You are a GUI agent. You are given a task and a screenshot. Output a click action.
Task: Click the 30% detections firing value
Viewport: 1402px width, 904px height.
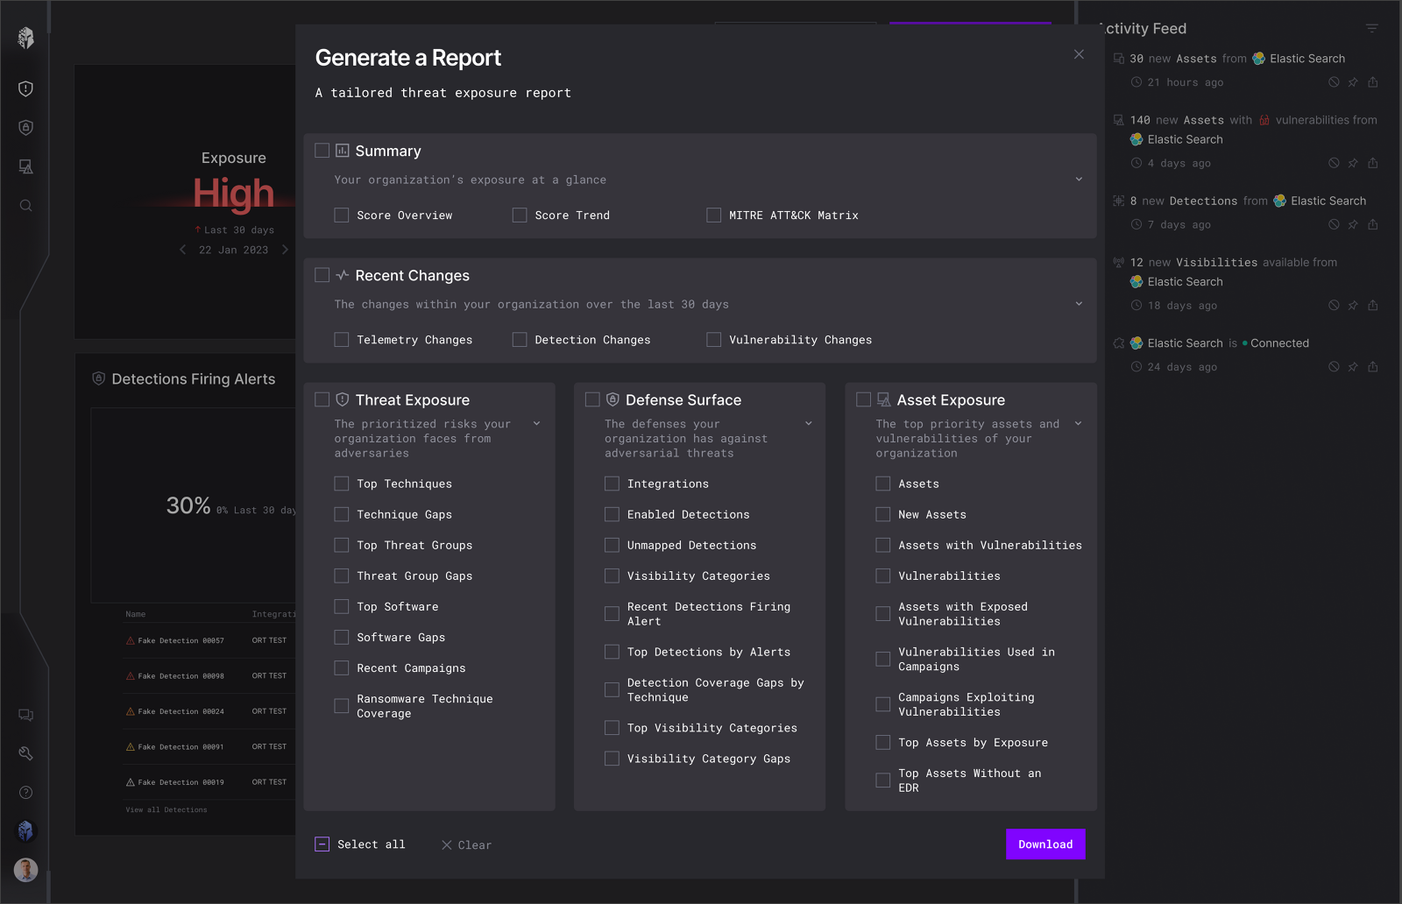(x=188, y=505)
